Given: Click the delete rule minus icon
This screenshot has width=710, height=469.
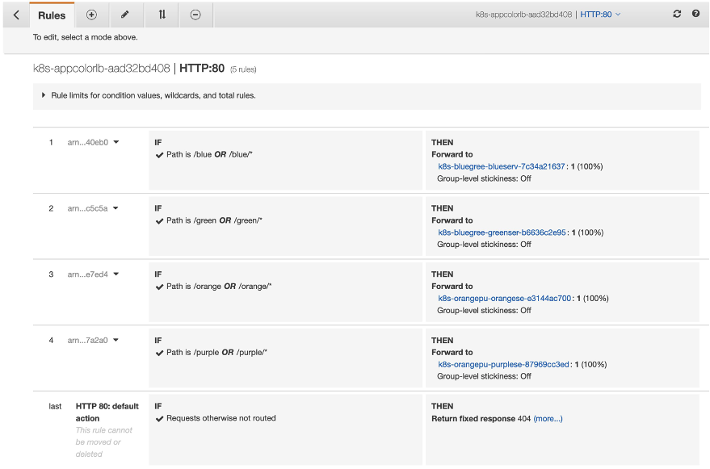Looking at the screenshot, I should (195, 15).
